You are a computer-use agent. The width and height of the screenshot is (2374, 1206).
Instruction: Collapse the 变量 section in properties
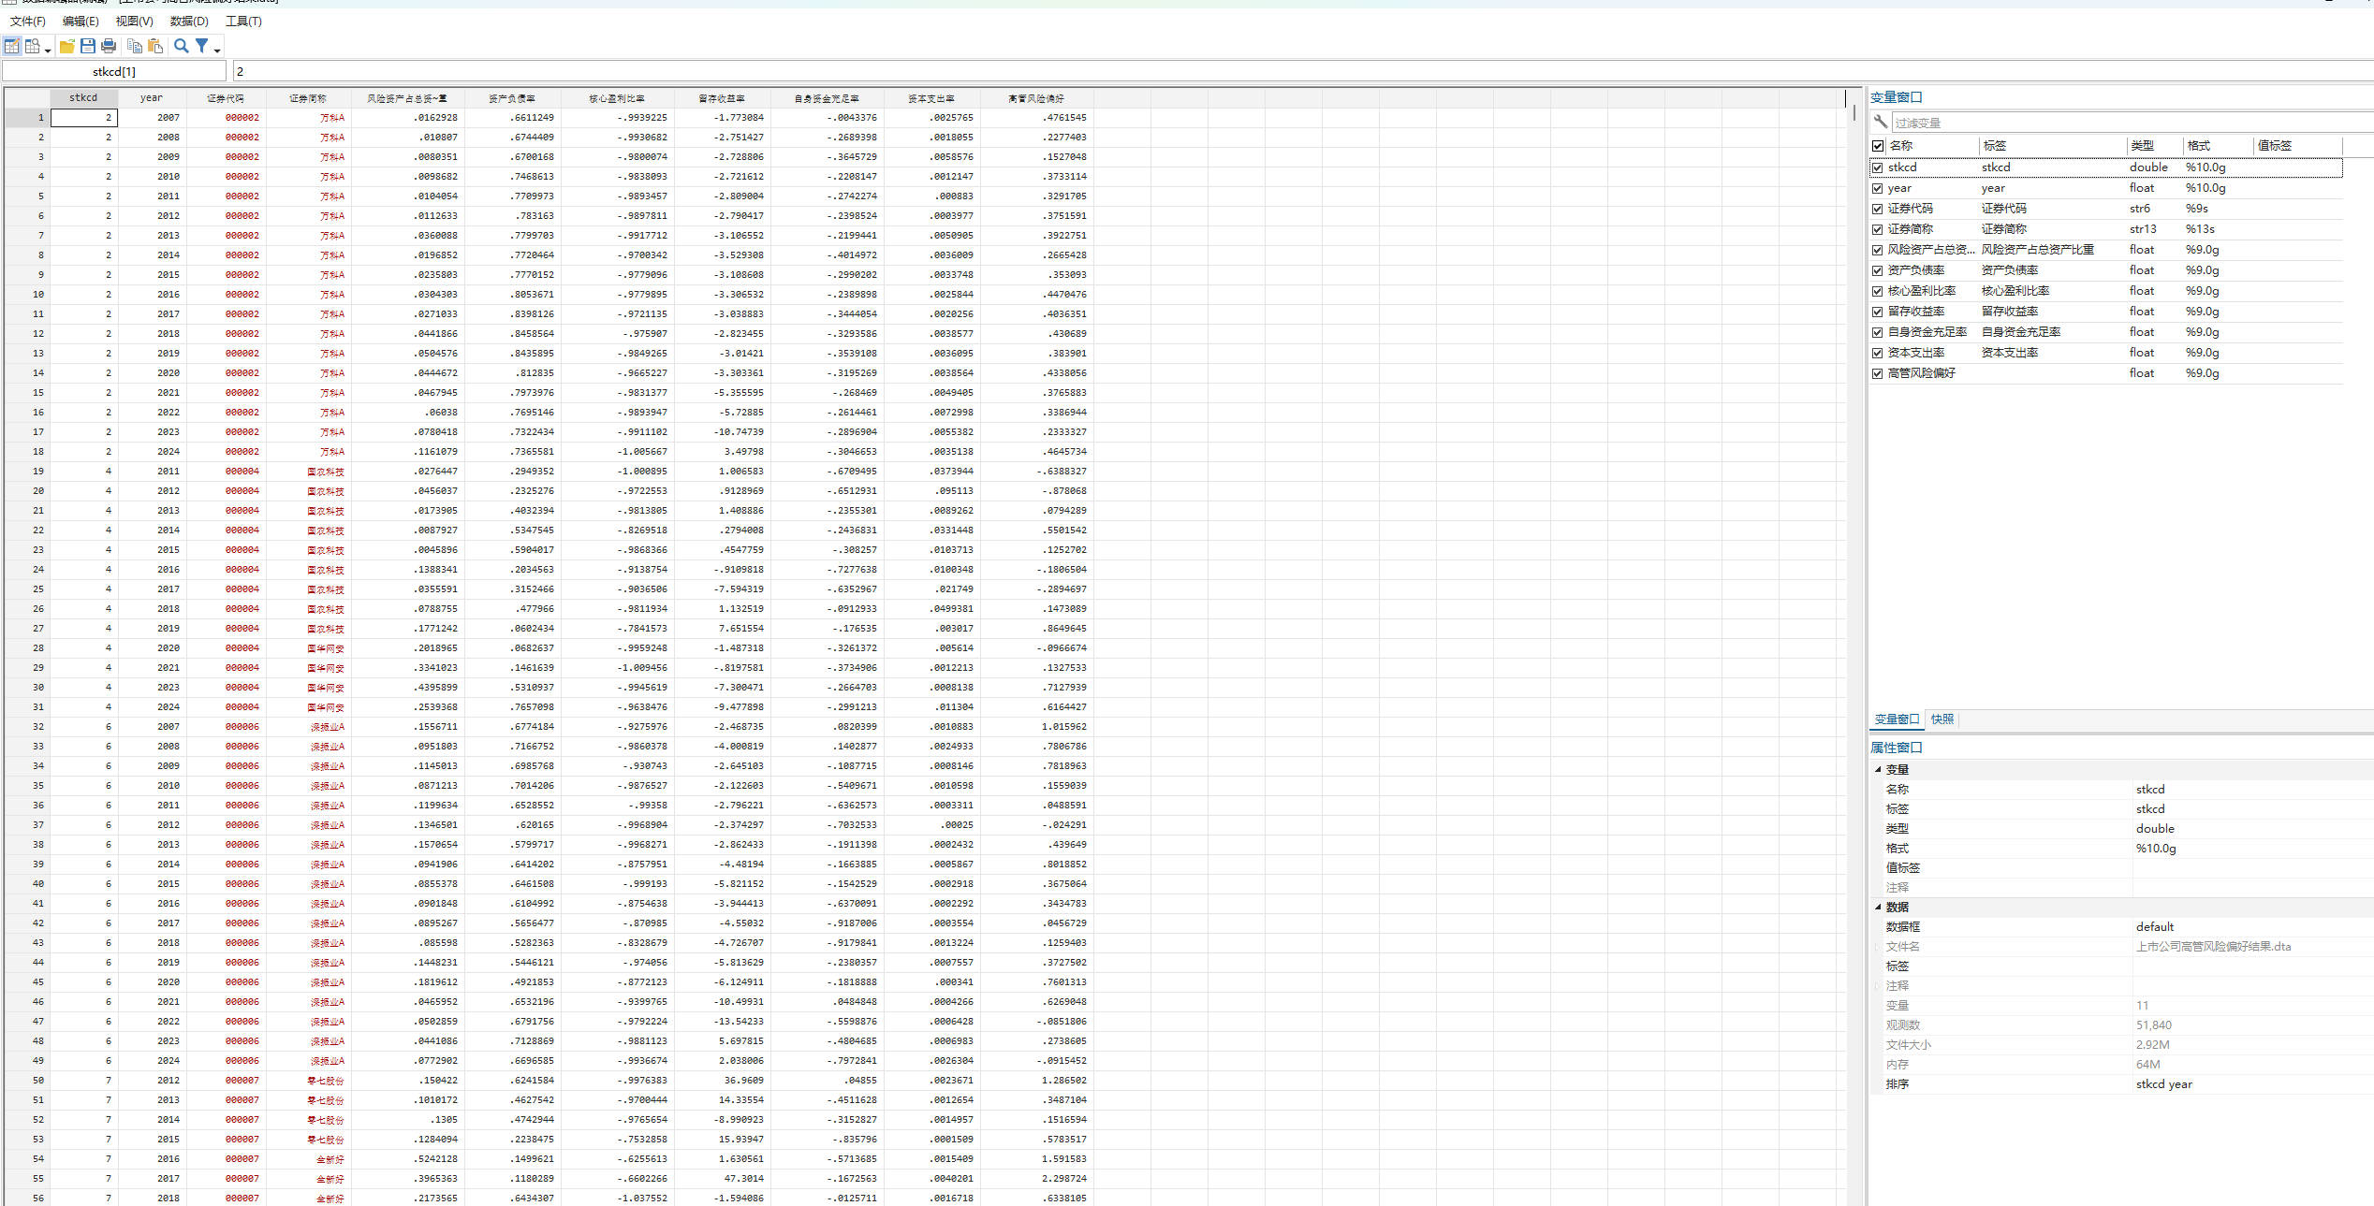pos(1878,769)
